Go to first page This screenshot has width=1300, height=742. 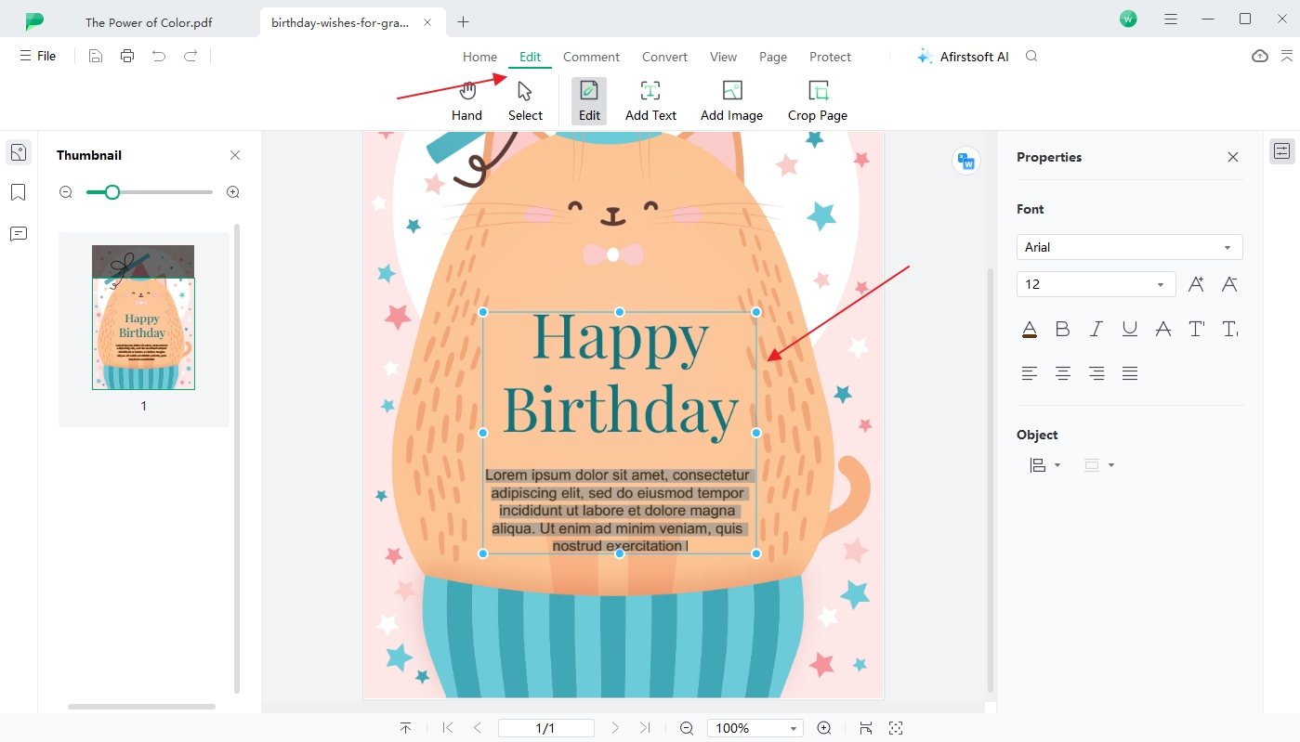448,728
